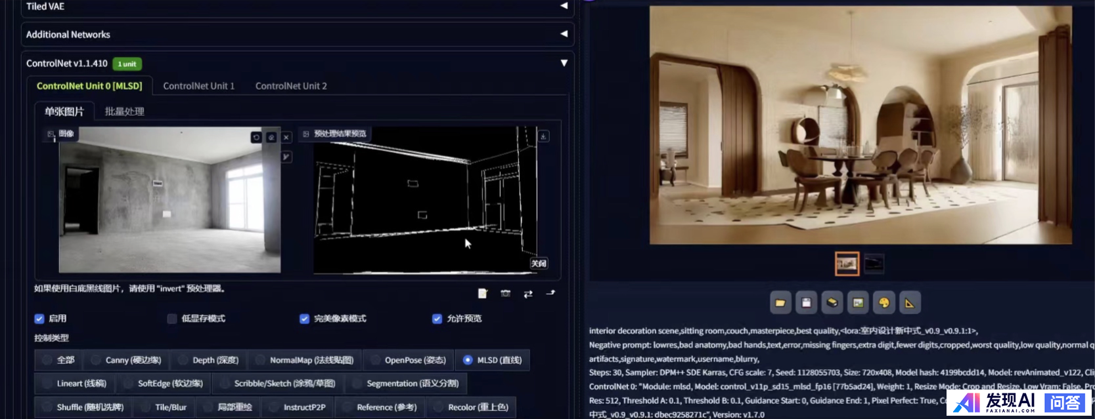Save the generated image with floppy icon
Viewport: 1095px width, 419px height.
click(806, 303)
